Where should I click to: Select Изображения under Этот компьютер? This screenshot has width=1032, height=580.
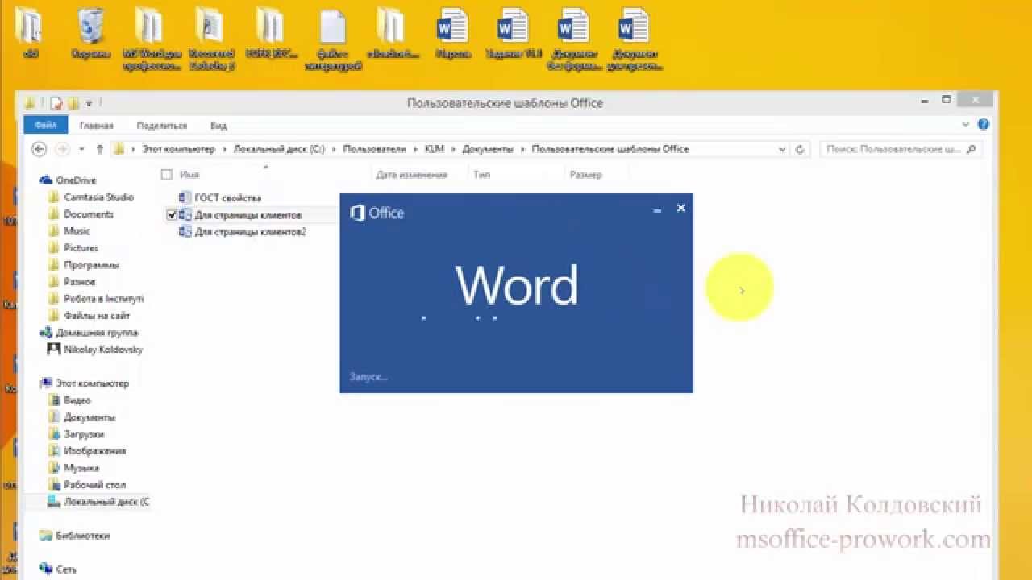(95, 451)
